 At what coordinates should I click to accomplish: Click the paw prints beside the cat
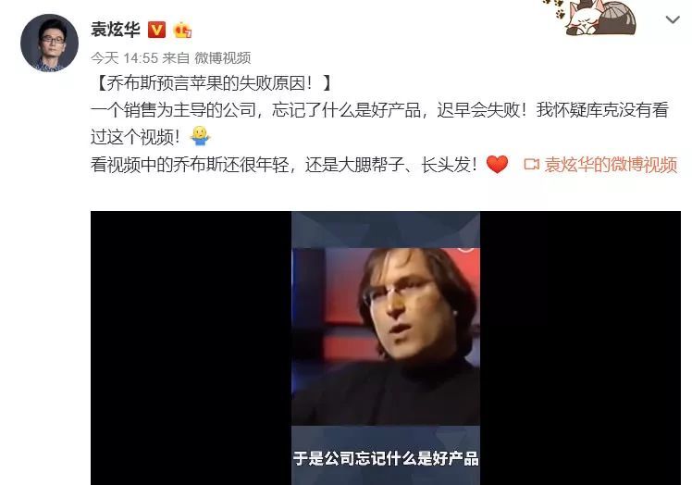click(x=553, y=8)
